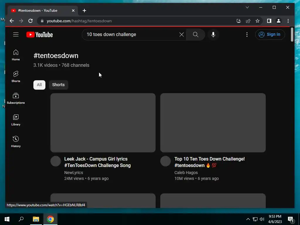Show hidden system tray icons
Image resolution: width=300 pixels, height=225 pixels.
pos(248,219)
